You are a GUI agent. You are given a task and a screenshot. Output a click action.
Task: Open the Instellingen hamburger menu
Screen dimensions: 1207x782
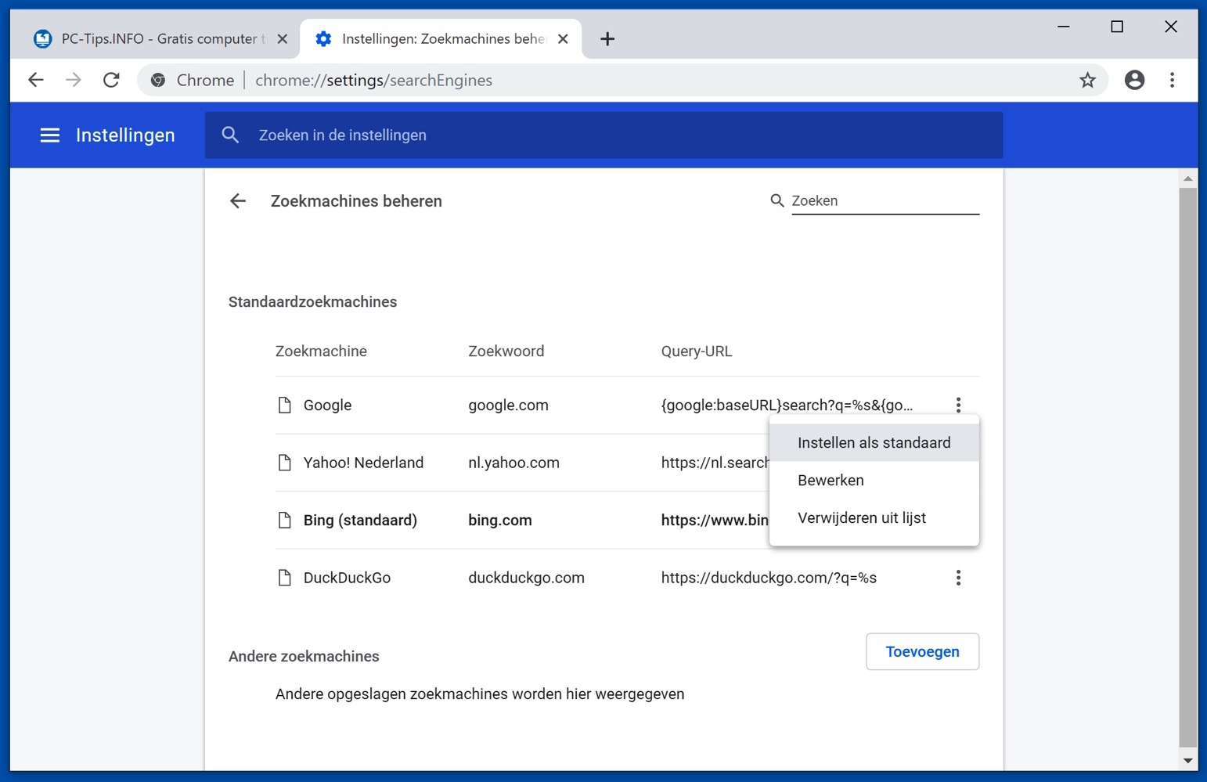[50, 135]
